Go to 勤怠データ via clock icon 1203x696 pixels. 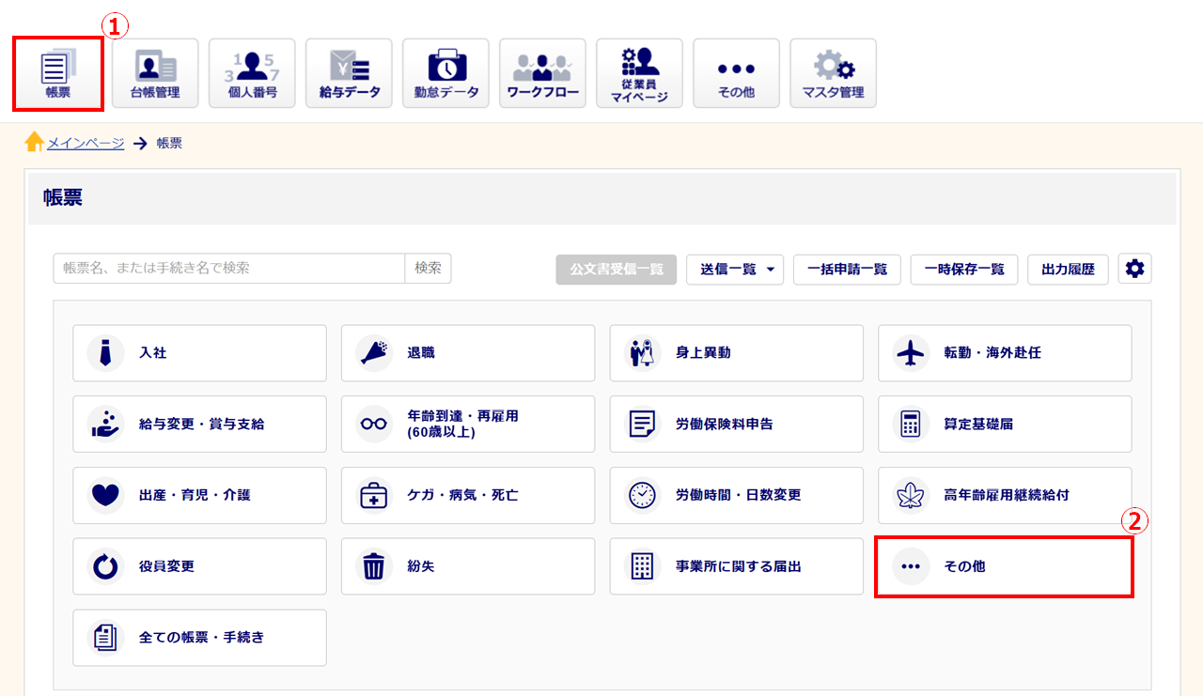(445, 73)
